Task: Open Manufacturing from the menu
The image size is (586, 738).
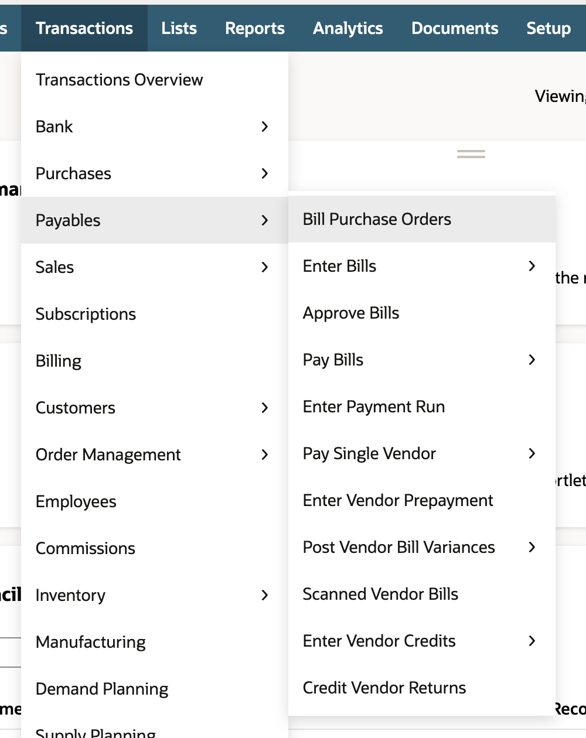Action: coord(155,642)
